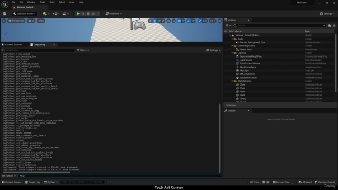Open the Platforms dropdown
338x190 pixels.
pyautogui.click(x=114, y=14)
